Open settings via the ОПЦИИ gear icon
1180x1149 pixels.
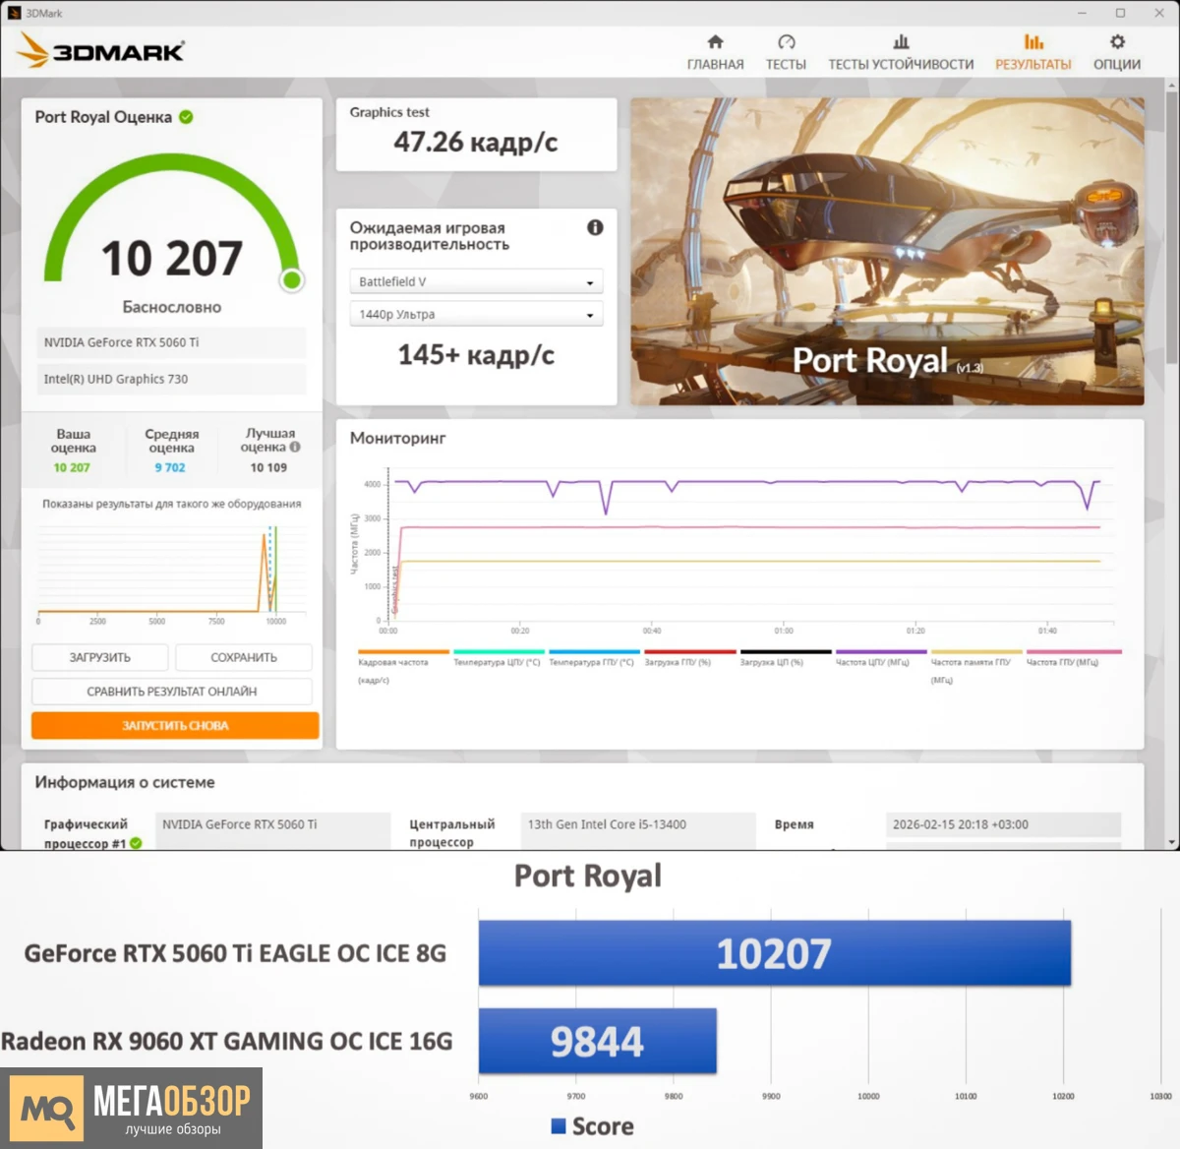coord(1116,43)
